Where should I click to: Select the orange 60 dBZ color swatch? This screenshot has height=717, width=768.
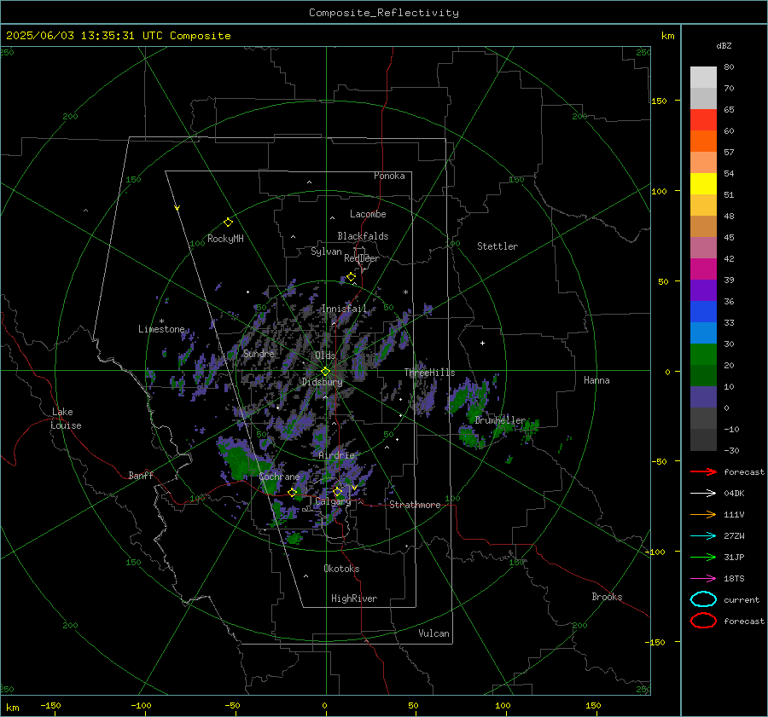pyautogui.click(x=703, y=141)
